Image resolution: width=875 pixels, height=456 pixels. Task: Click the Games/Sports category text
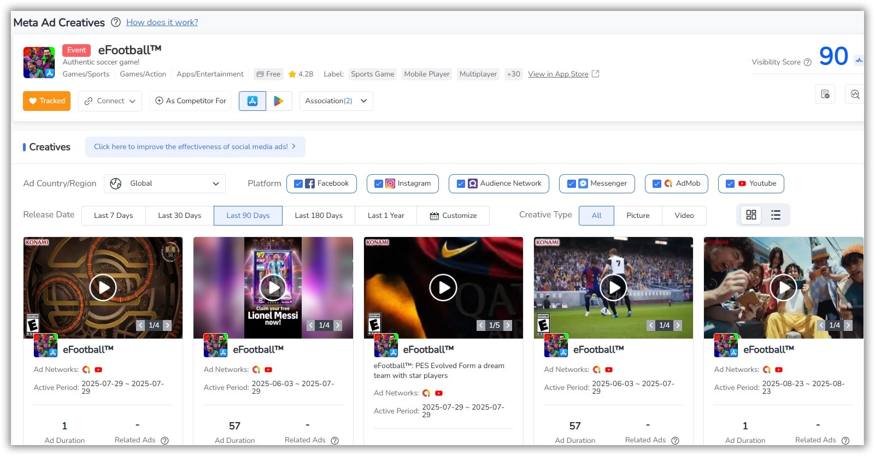click(86, 74)
